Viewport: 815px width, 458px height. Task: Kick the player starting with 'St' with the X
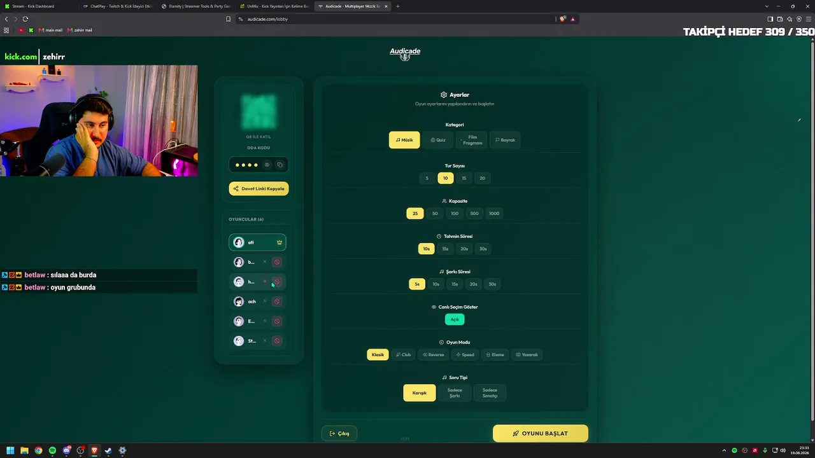coord(265,341)
